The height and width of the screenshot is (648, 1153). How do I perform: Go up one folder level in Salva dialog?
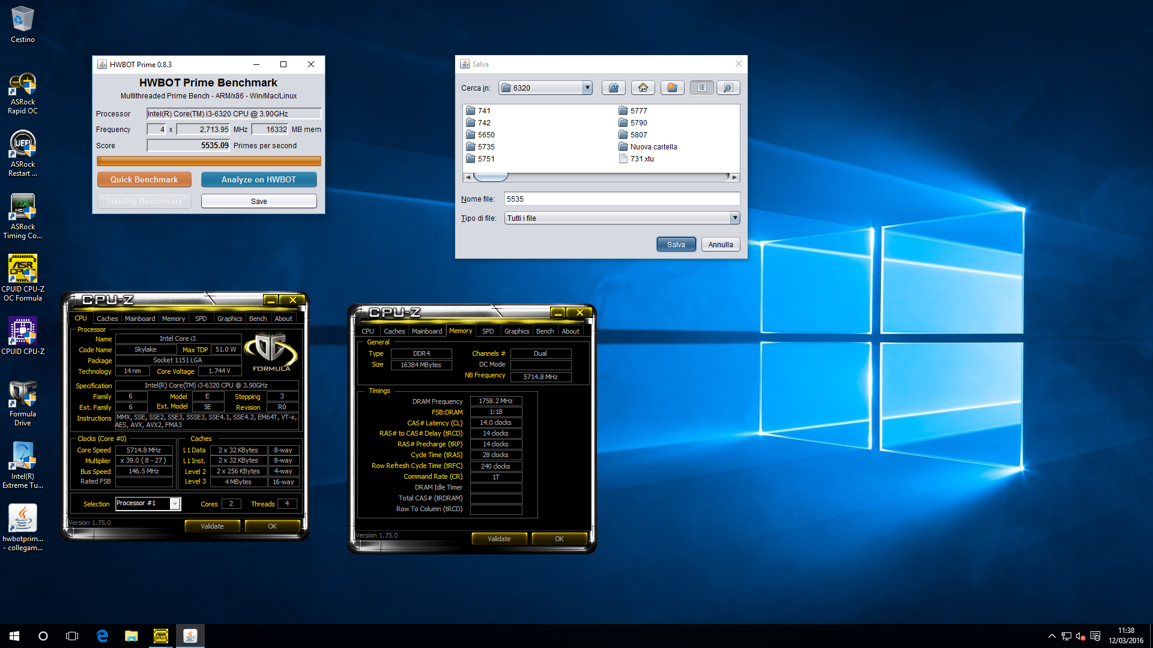tap(614, 88)
